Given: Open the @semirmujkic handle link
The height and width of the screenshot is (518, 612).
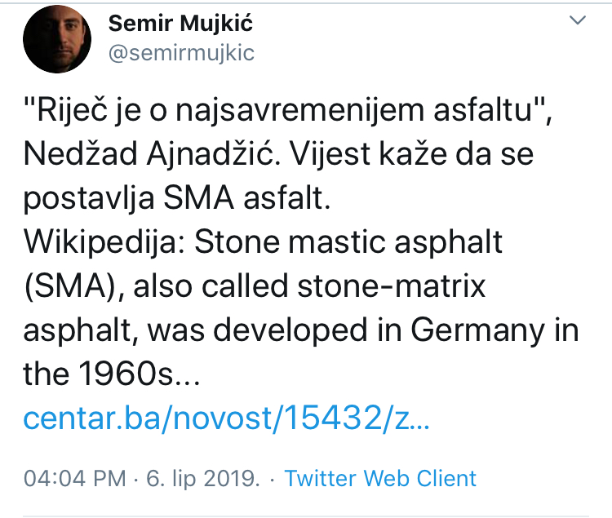Looking at the screenshot, I should click(x=181, y=53).
